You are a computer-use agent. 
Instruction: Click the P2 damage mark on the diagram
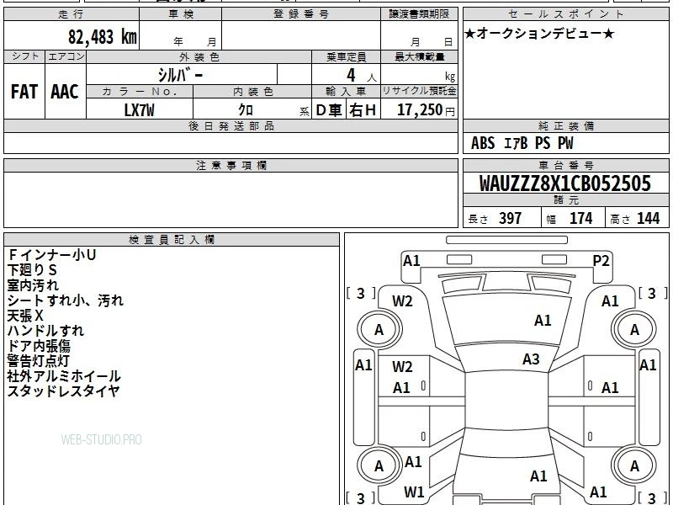pyautogui.click(x=601, y=261)
